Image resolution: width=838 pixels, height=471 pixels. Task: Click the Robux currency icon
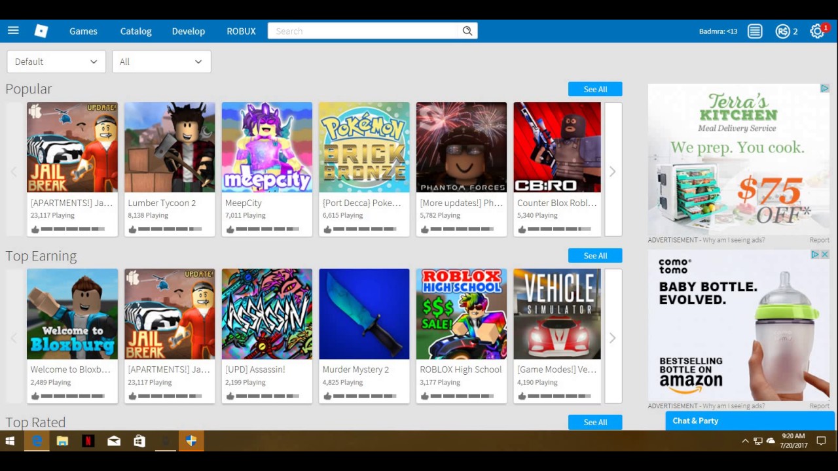point(782,31)
